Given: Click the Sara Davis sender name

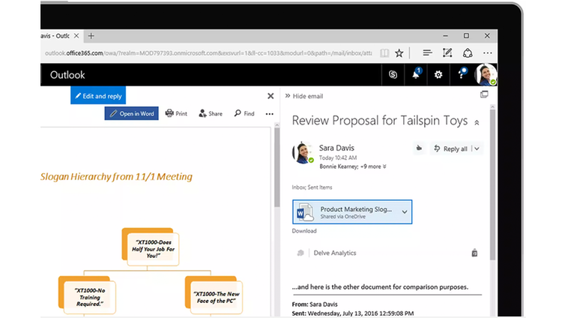Looking at the screenshot, I should click(x=336, y=148).
